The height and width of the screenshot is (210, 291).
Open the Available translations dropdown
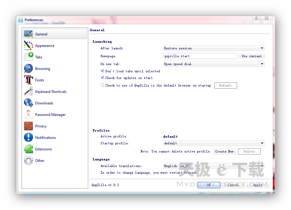214,166
